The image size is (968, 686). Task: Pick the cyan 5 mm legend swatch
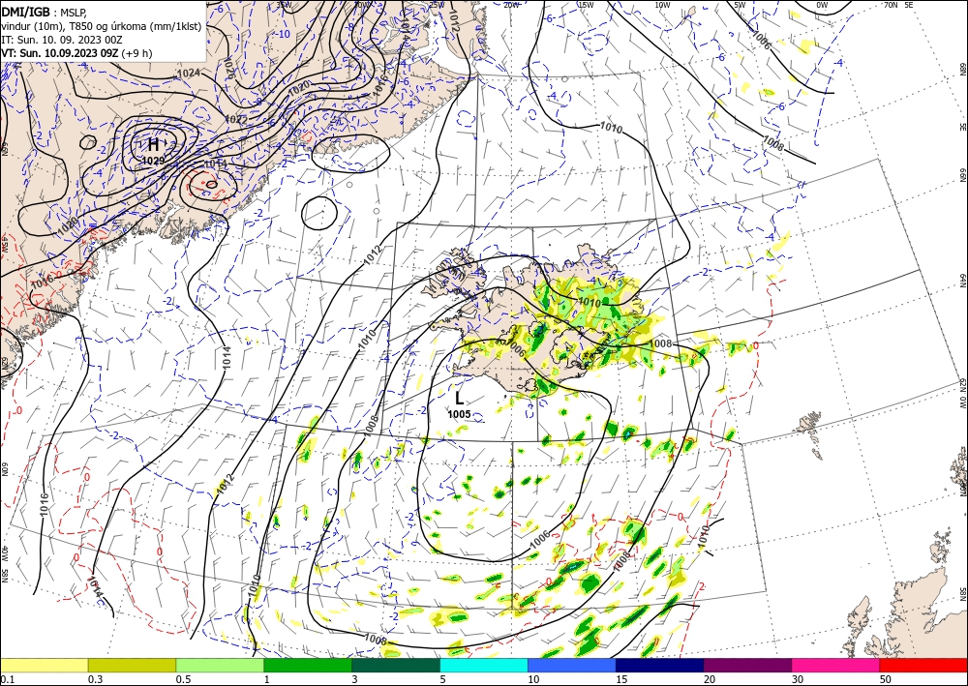tap(484, 665)
